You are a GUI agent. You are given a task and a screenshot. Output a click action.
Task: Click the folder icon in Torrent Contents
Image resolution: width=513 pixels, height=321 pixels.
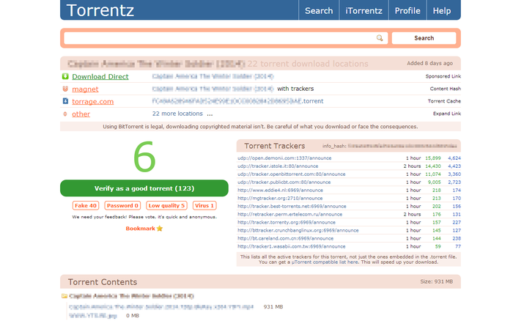tap(64, 296)
